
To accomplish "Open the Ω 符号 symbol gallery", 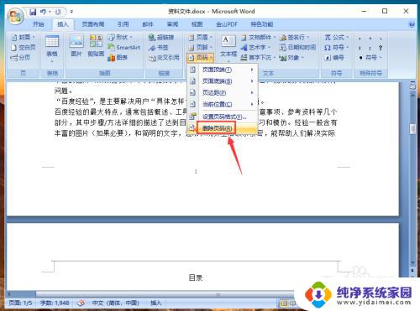I will (x=336, y=47).
